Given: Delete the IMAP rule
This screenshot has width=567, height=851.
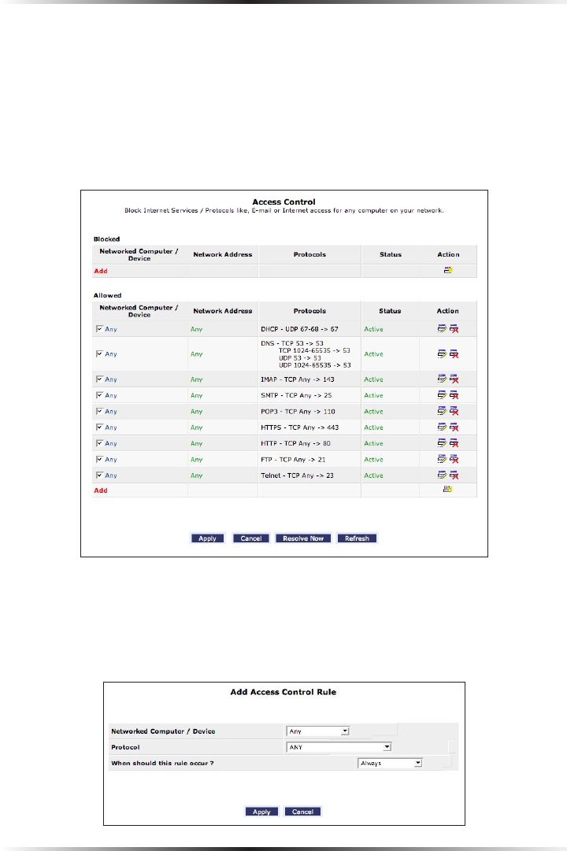Looking at the screenshot, I should 454,379.
